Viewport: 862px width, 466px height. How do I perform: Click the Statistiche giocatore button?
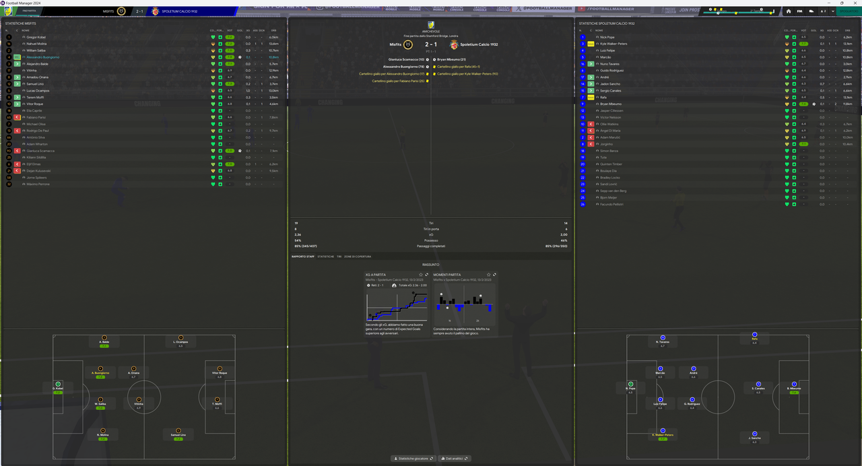(412, 459)
